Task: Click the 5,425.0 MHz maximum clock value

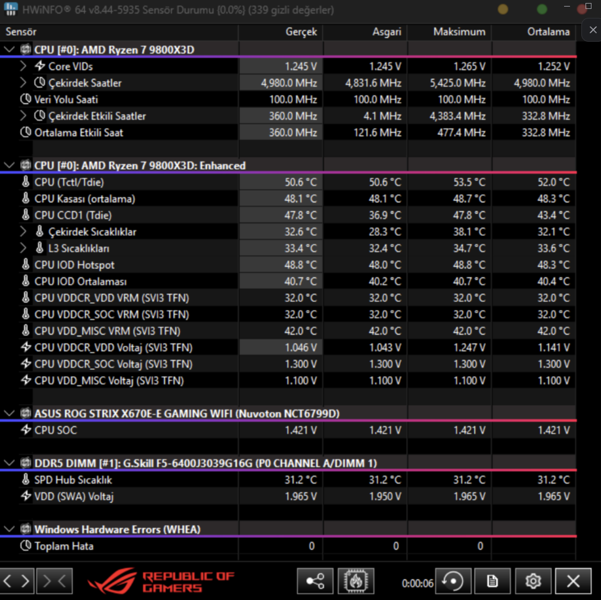Action: [457, 83]
